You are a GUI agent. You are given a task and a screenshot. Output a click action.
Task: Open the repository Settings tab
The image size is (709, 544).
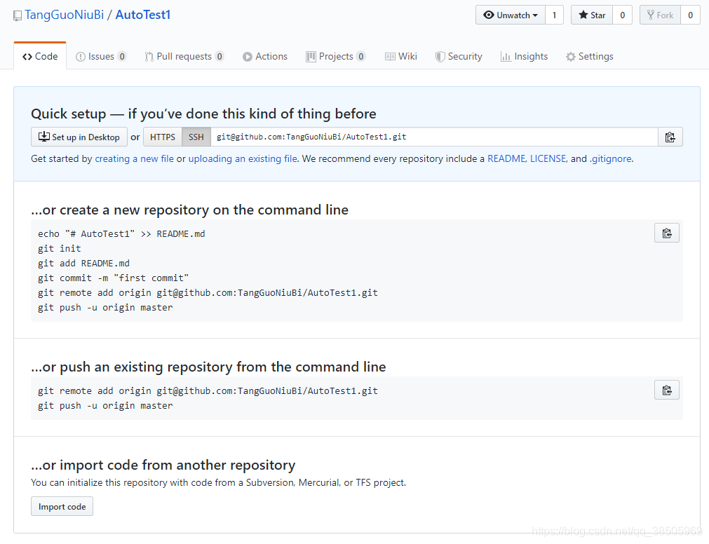click(x=590, y=57)
